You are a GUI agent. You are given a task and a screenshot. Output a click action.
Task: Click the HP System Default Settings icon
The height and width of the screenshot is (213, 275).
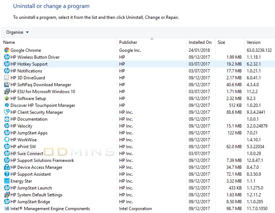[x=7, y=195]
